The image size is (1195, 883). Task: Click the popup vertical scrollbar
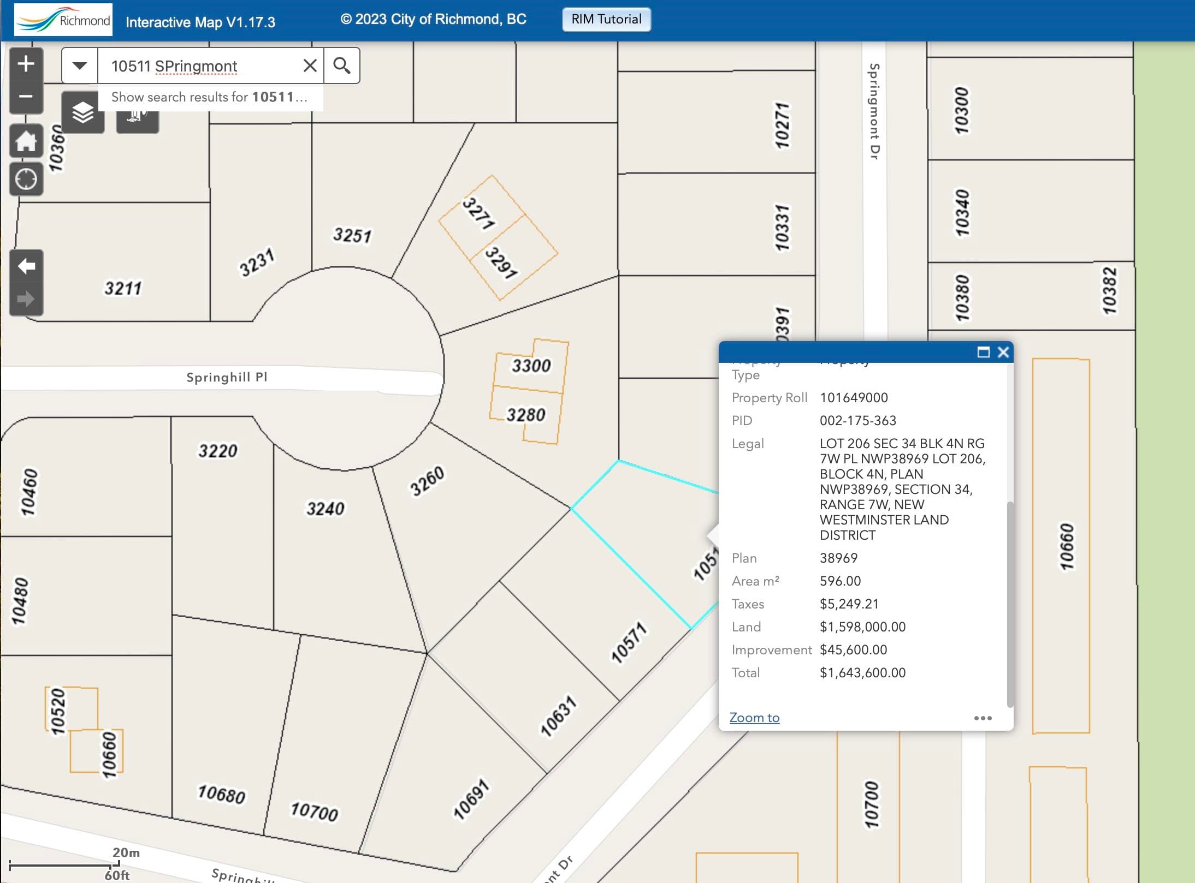point(1010,604)
